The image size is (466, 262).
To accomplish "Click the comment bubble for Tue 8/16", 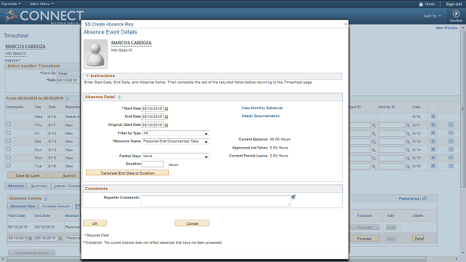I will [x=8, y=166].
